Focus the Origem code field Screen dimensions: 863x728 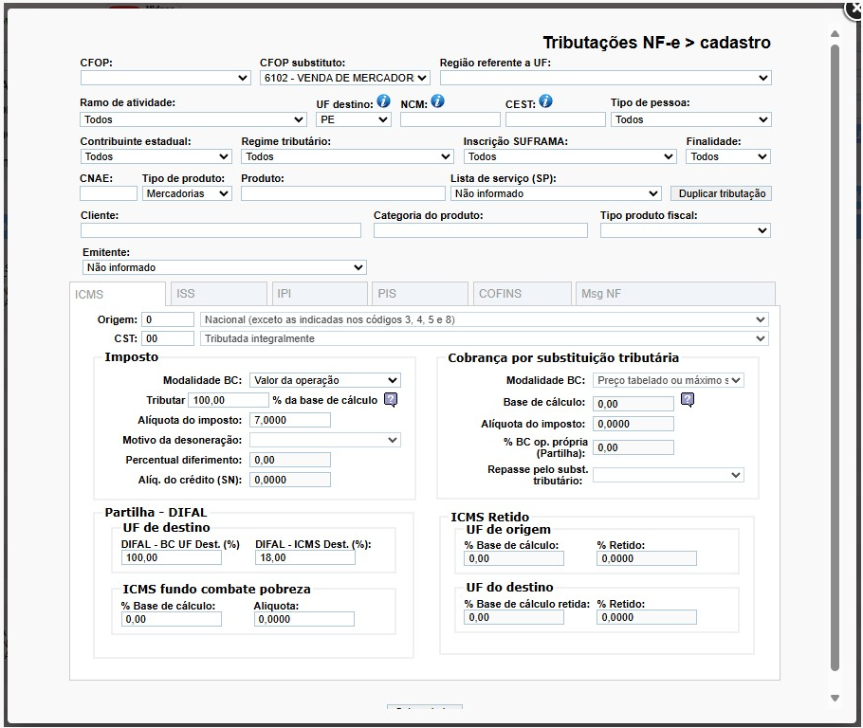click(168, 319)
